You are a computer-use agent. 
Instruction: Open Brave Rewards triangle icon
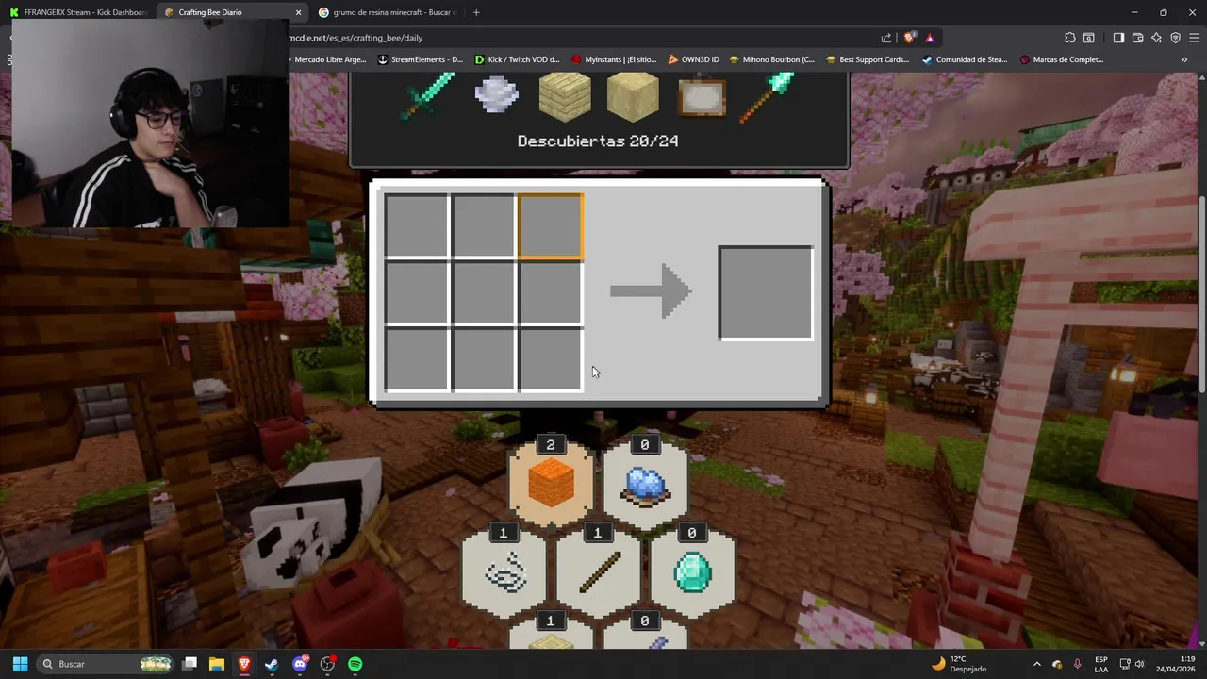coord(930,38)
